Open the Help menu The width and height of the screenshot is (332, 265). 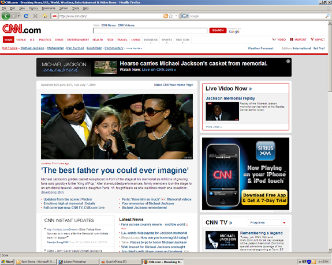(85, 8)
